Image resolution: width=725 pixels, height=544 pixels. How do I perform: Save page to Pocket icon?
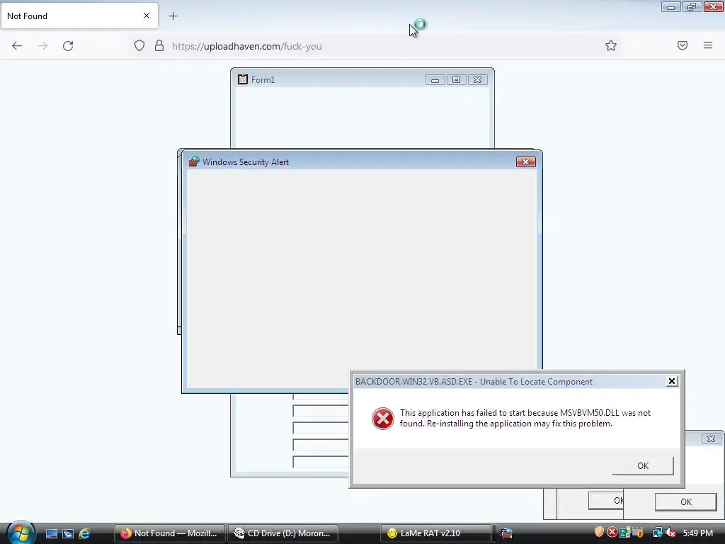[682, 45]
